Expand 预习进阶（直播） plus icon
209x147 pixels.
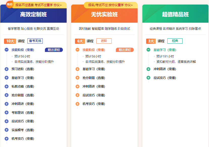(x=7, y=69)
